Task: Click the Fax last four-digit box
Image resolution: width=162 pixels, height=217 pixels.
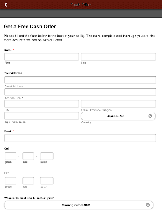Action: (x=47, y=181)
